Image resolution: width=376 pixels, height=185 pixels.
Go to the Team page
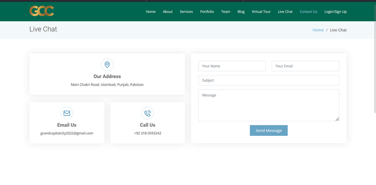[x=226, y=11]
